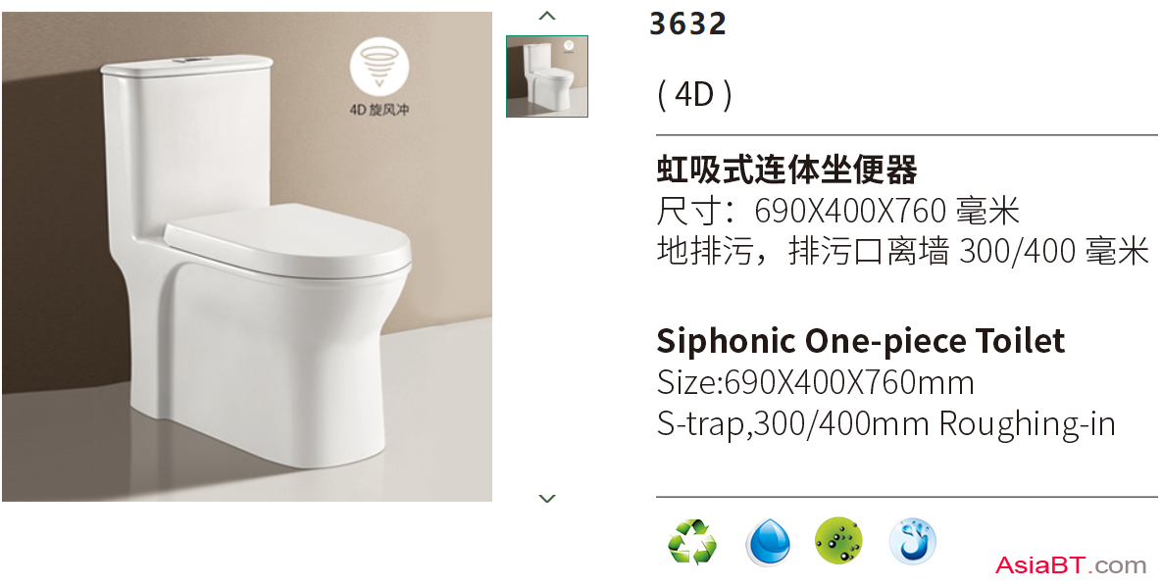This screenshot has height=586, width=1162.
Task: Show next thumbnails with the down chevron
Action: (547, 499)
